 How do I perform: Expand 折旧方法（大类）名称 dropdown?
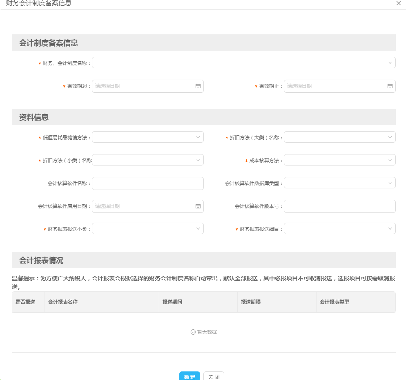[340, 137]
